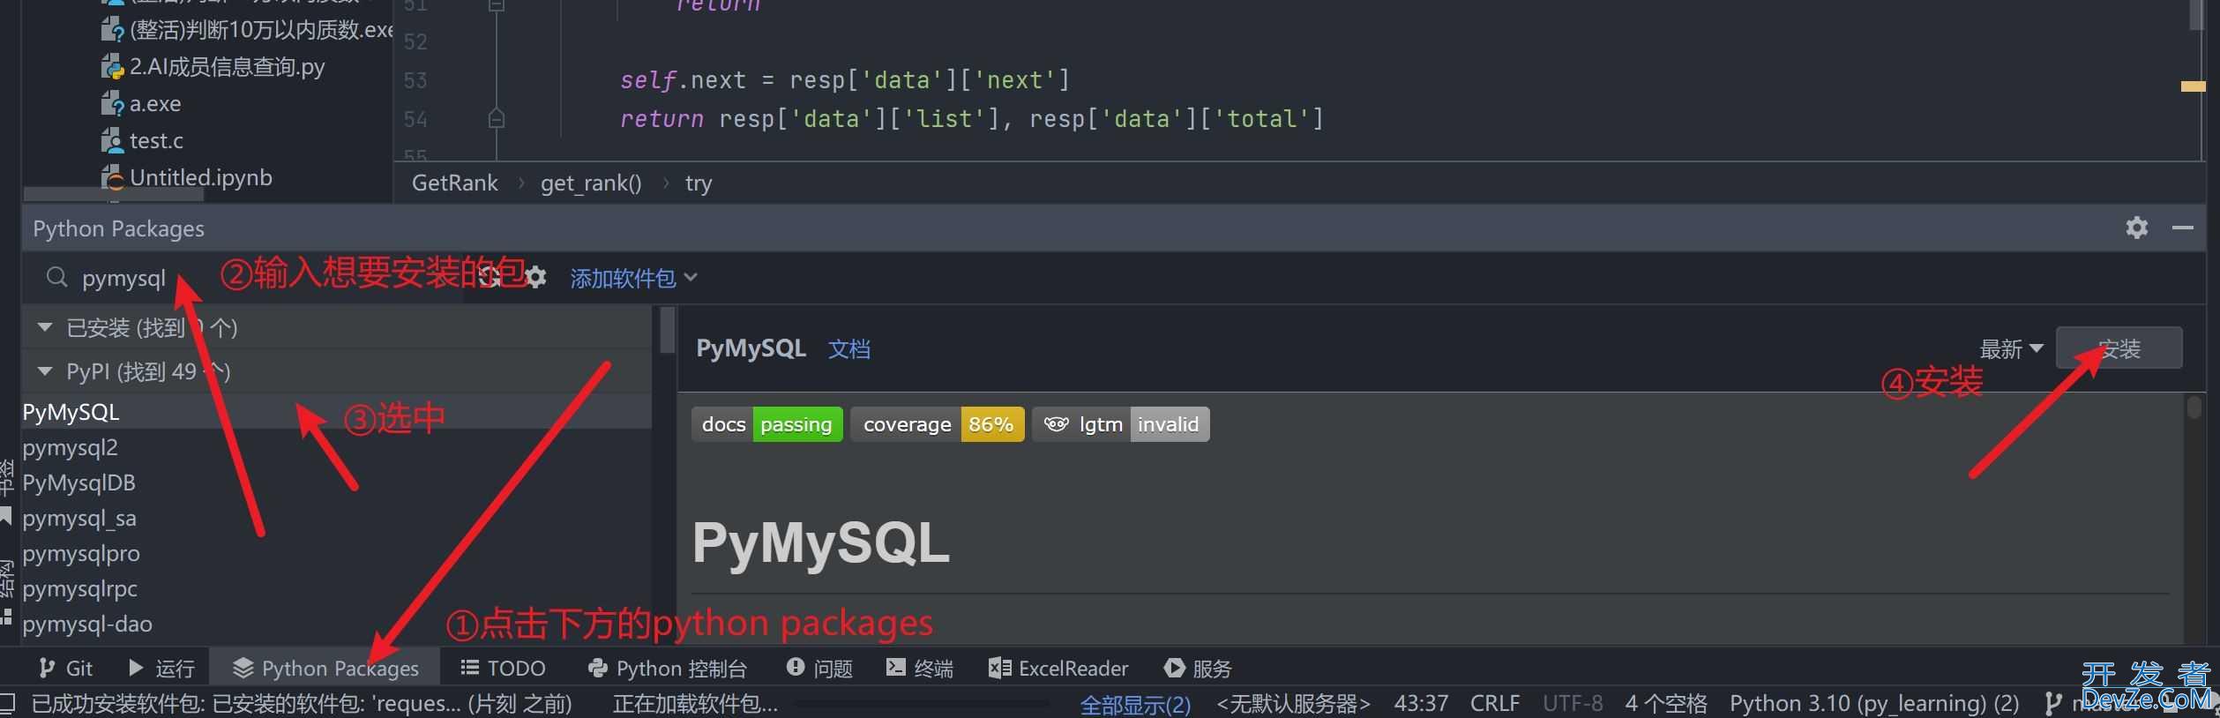Click the package description pane scrollbar
This screenshot has width=2220, height=718.
tap(2194, 408)
